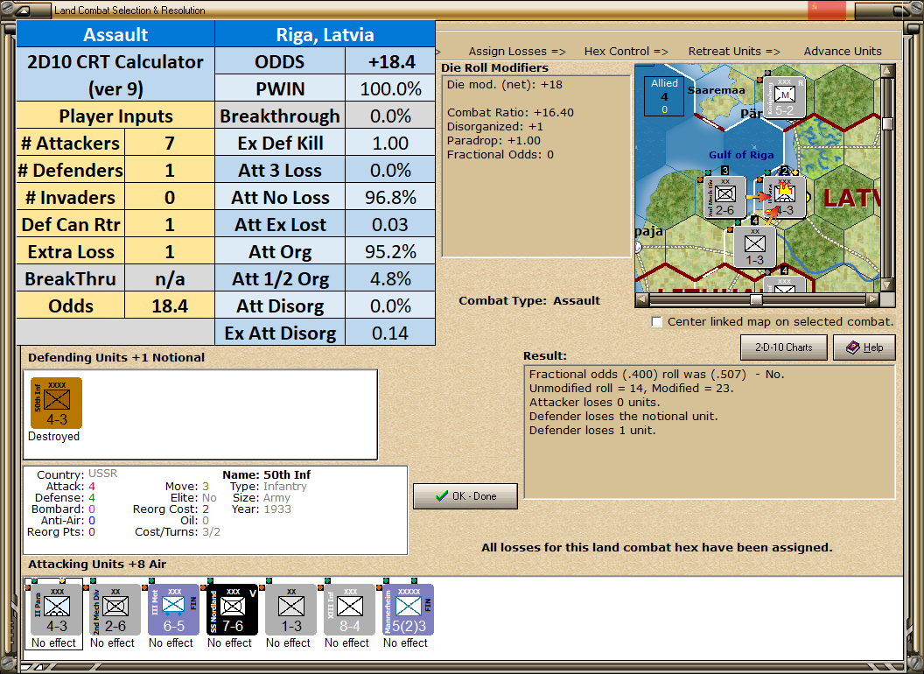
Task: Select the SS Nordland 7-6 unit
Action: pos(232,610)
